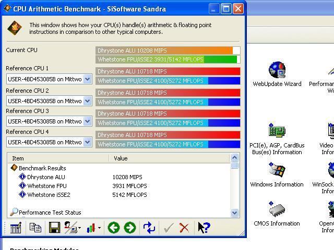
Task: Open PCI(e), AGP, CardBus Bus(es) Information
Action: click(x=277, y=139)
